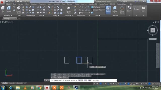This screenshot has width=161, height=90.
Task: Expand the Draw panel
Action: pos(42,15)
